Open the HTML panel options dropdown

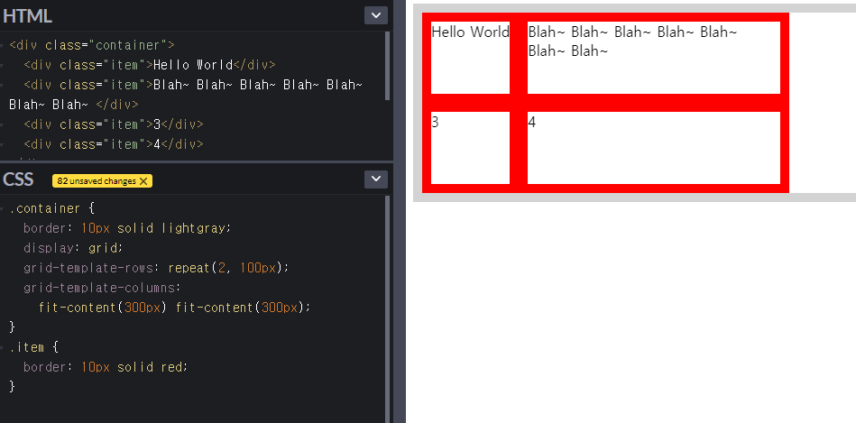376,15
